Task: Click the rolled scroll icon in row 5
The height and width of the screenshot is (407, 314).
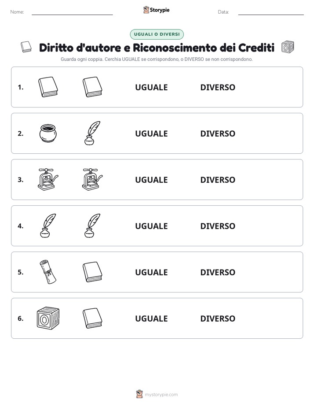Action: 48,272
